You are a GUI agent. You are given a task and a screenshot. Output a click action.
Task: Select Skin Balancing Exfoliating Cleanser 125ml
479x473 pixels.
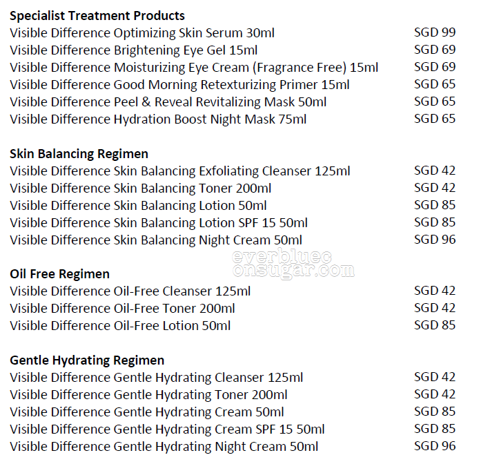[x=180, y=171]
